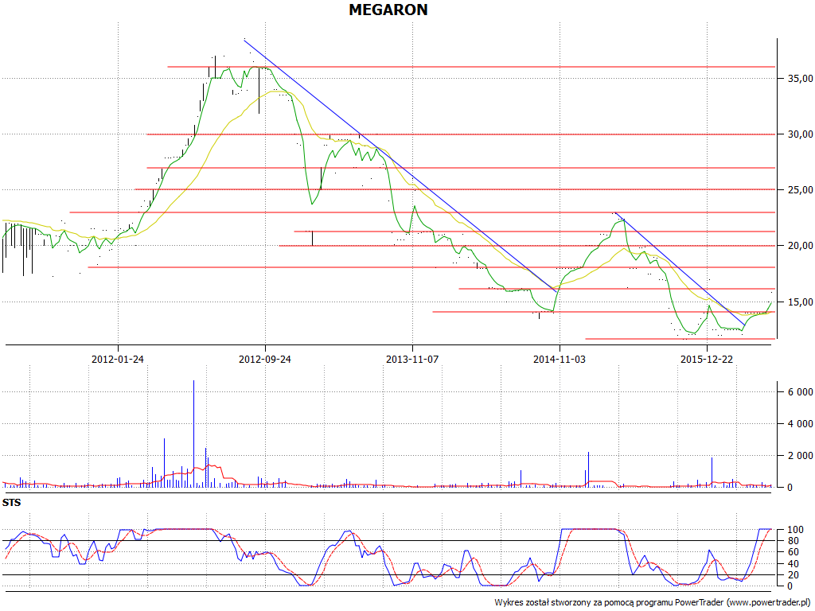
Task: Click the 6 000 volume axis label
Action: tap(801, 391)
